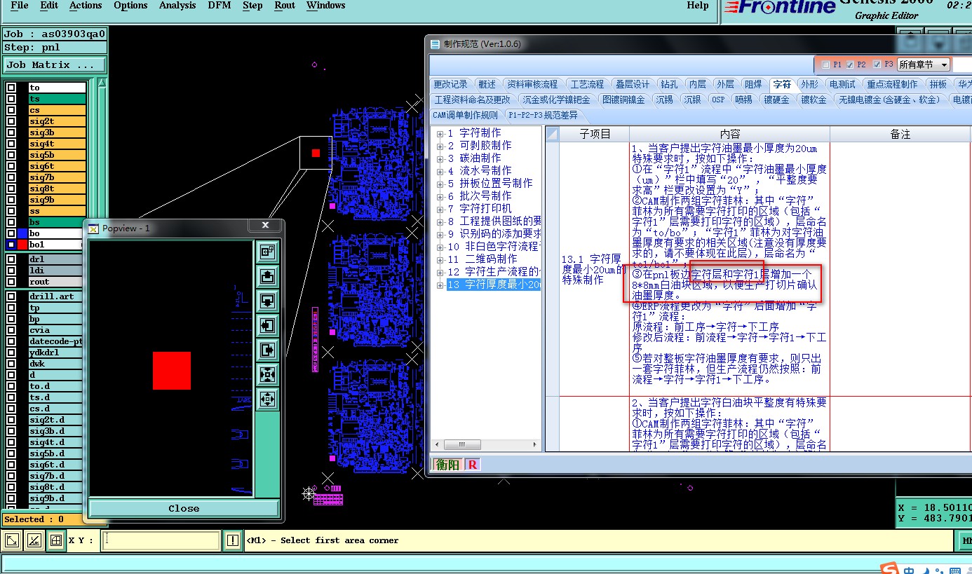Toggle the layer checkbox for 'cs'
This screenshot has width=972, height=574.
(11, 110)
